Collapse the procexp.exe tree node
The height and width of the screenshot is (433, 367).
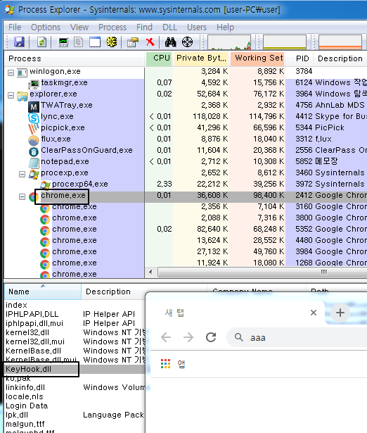click(22, 175)
